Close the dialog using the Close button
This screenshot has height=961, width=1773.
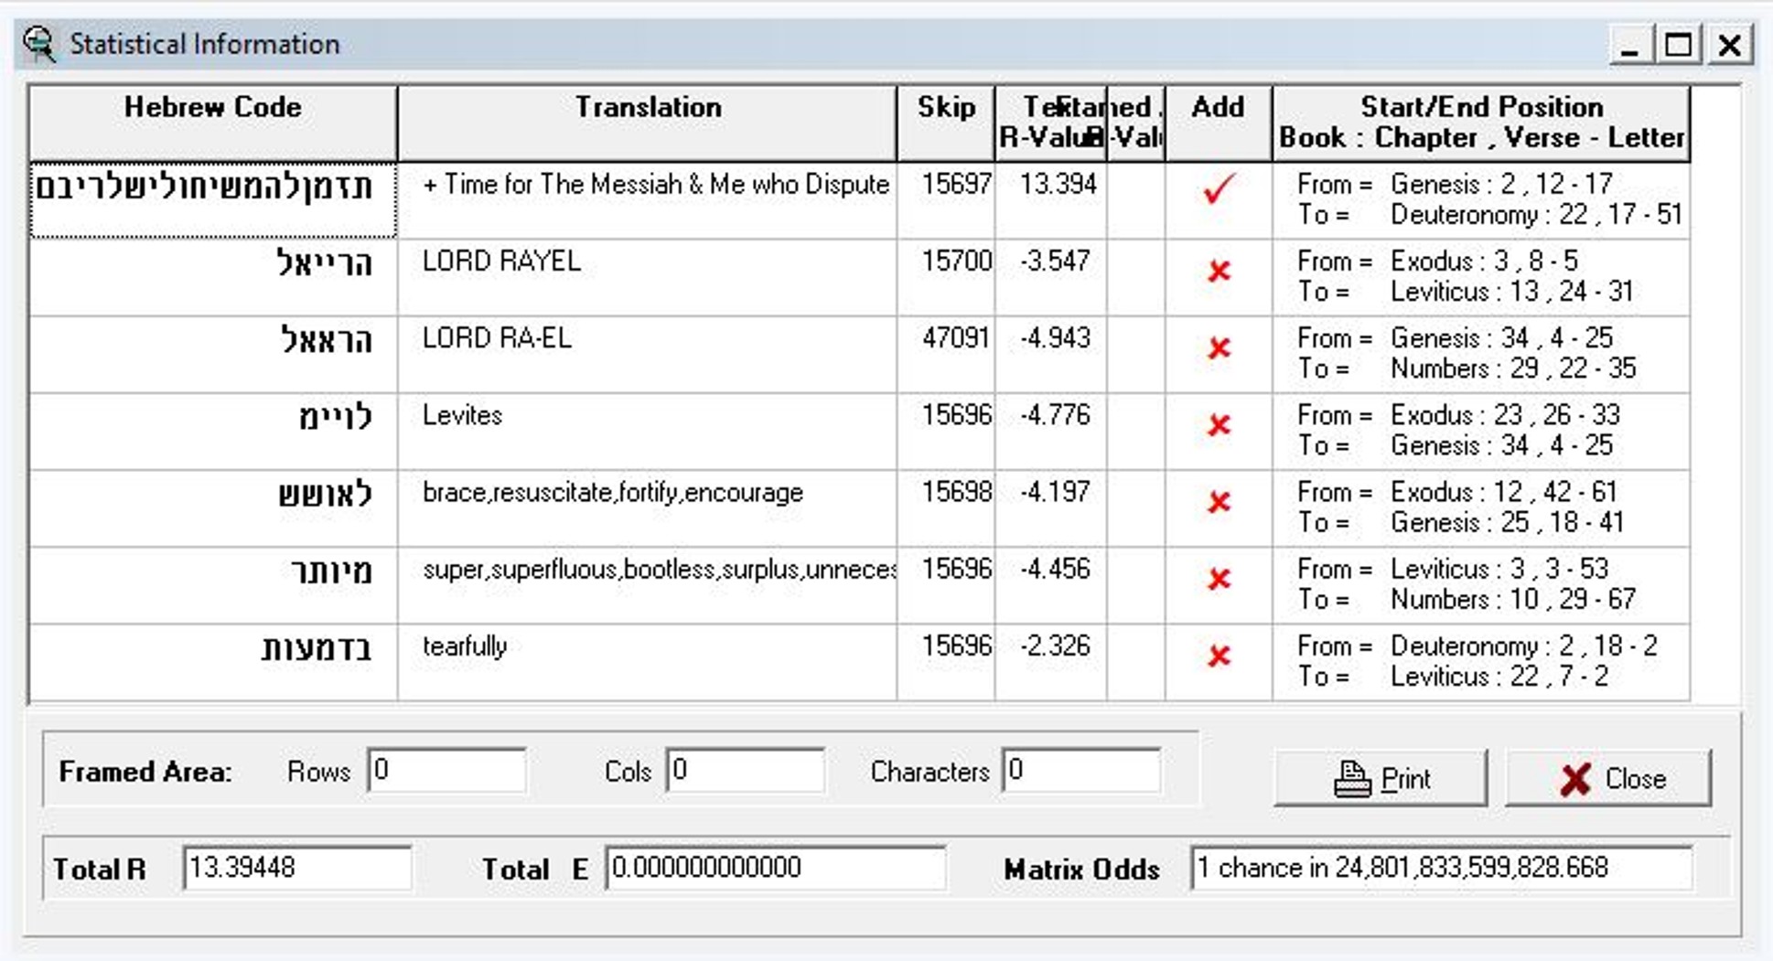[x=1608, y=778]
